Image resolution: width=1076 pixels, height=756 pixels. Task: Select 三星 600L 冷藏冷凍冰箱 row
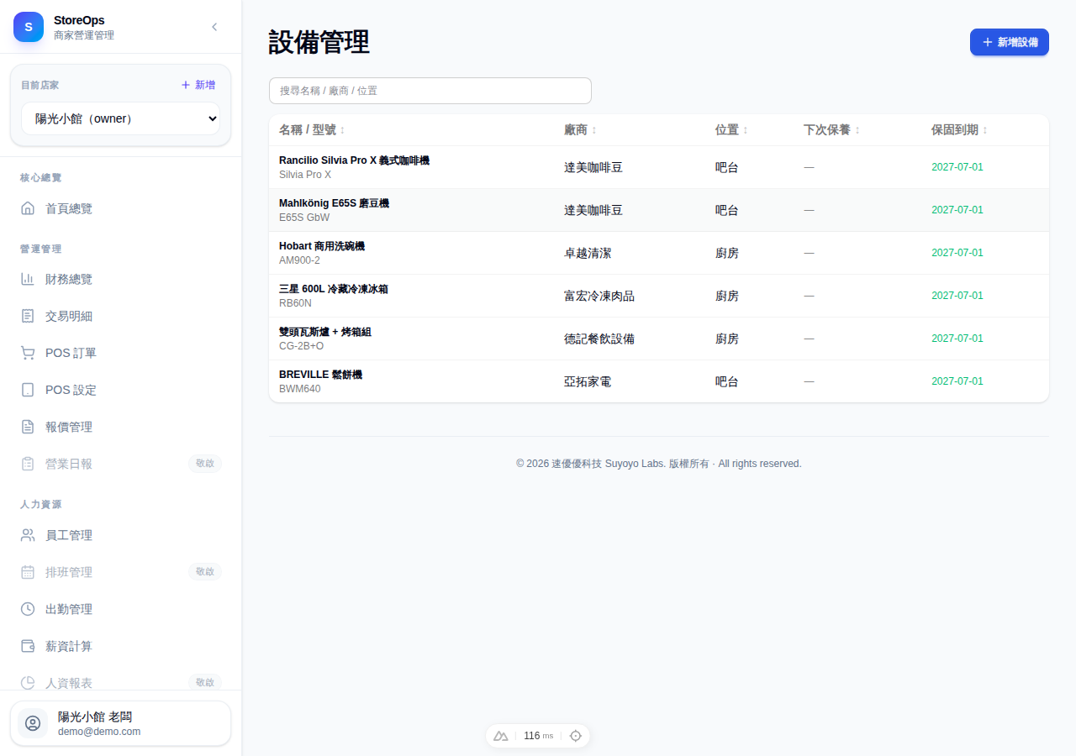pyautogui.click(x=659, y=296)
